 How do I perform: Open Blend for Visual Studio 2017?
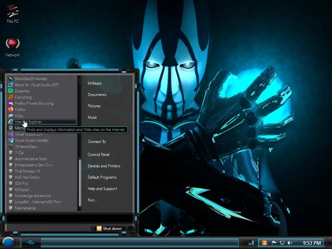pos(42,85)
